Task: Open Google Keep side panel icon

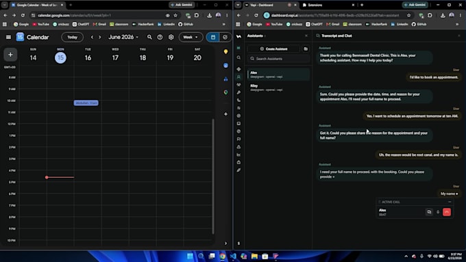Action: tap(226, 51)
